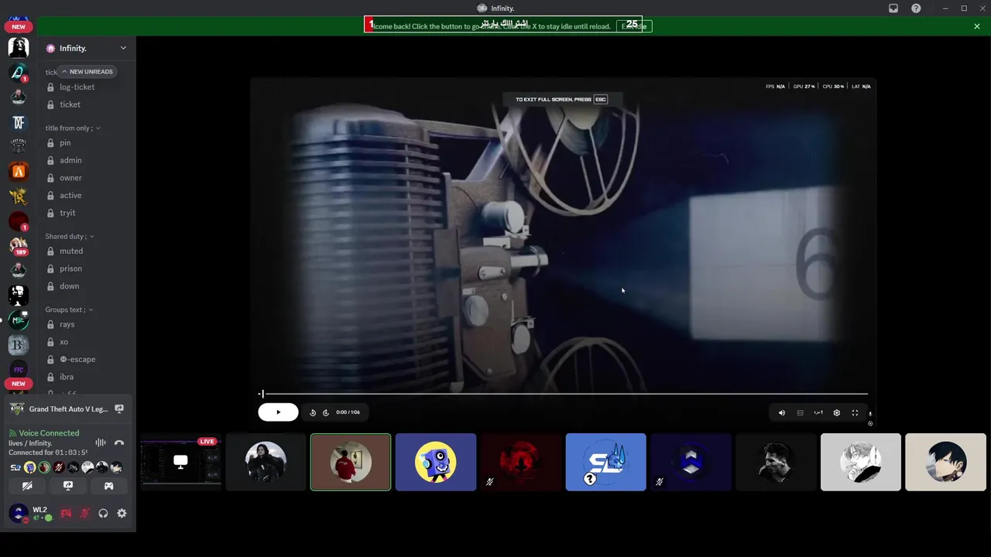Screen dimensions: 991x557
Task: Open playback speed option in video player
Action: (x=818, y=413)
